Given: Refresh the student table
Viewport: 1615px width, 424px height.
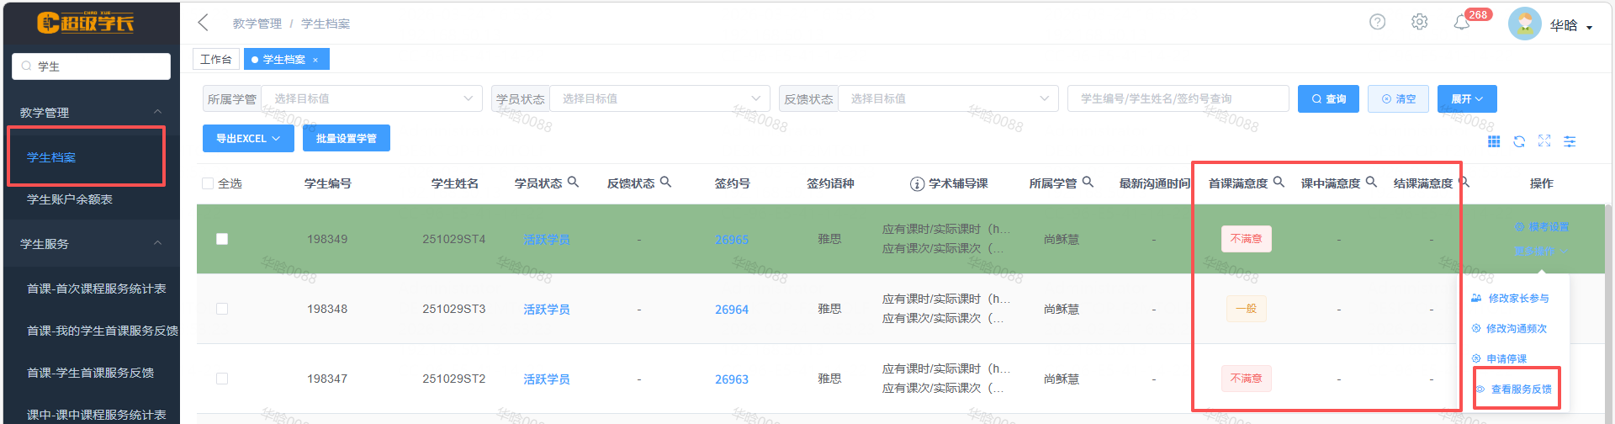Looking at the screenshot, I should pyautogui.click(x=1519, y=141).
